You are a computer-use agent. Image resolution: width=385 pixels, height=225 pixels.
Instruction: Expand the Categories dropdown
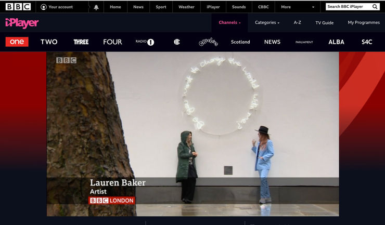tap(267, 22)
